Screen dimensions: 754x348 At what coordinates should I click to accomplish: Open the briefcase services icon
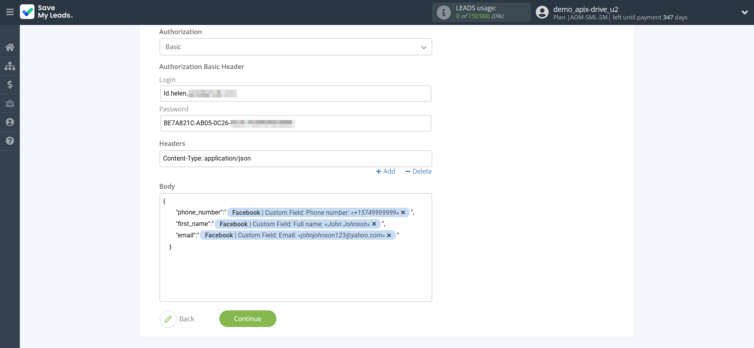pyautogui.click(x=10, y=103)
